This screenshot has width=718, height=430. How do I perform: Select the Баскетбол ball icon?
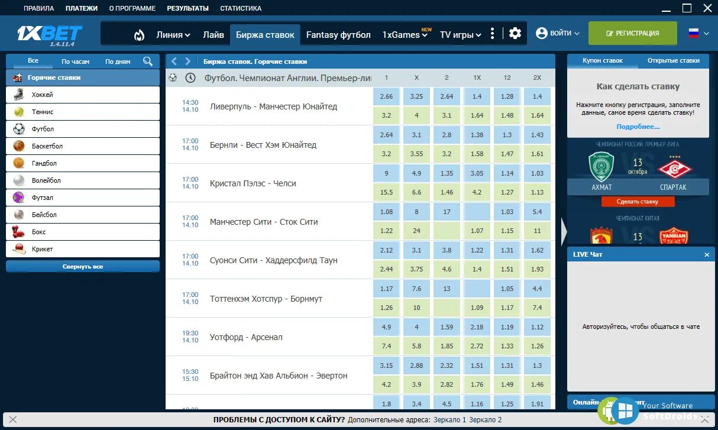tap(20, 146)
